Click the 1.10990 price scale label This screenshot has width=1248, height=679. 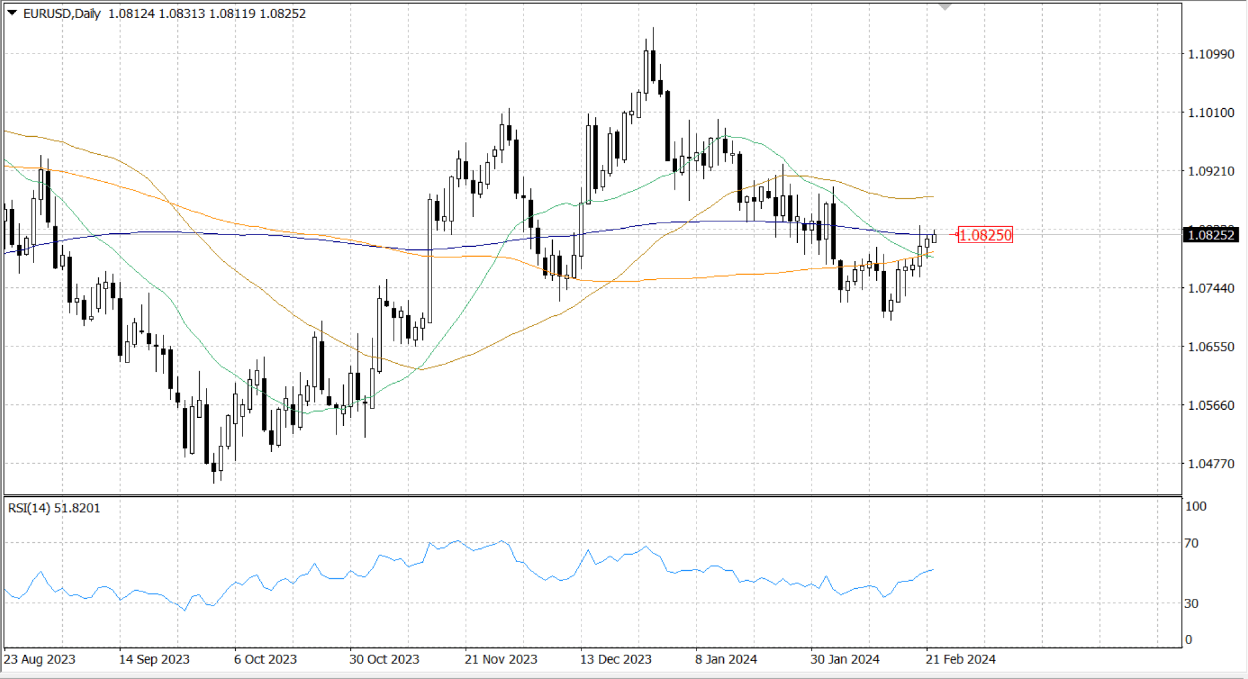pos(1210,54)
